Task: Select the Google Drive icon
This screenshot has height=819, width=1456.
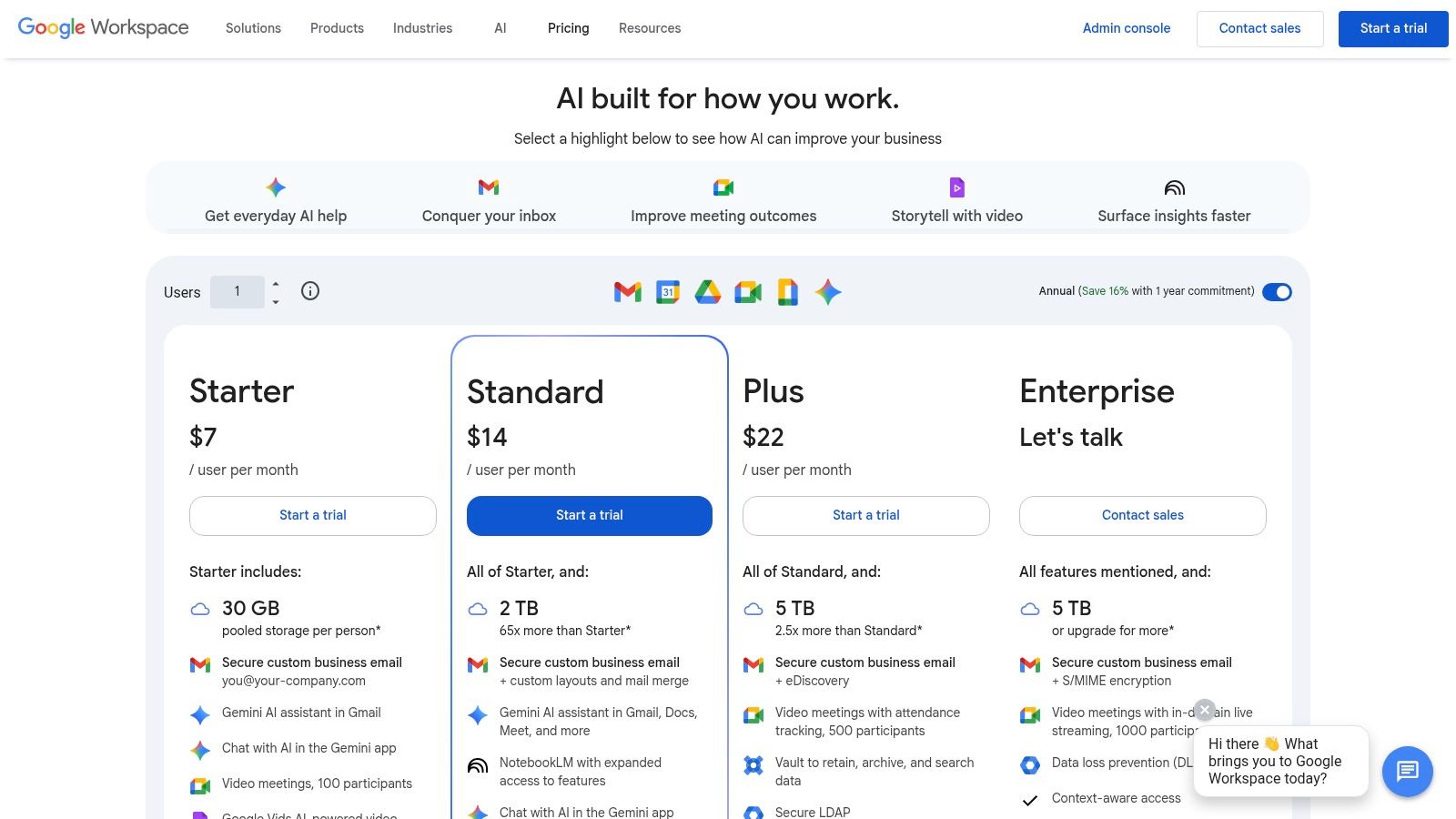Action: pyautogui.click(x=708, y=292)
